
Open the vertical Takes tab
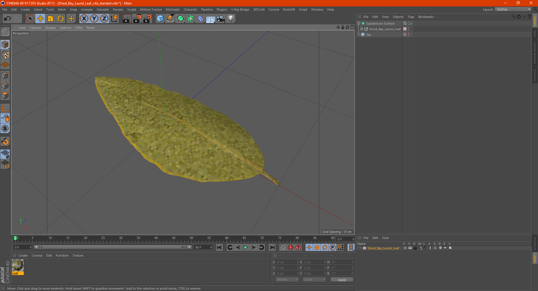[x=535, y=34]
